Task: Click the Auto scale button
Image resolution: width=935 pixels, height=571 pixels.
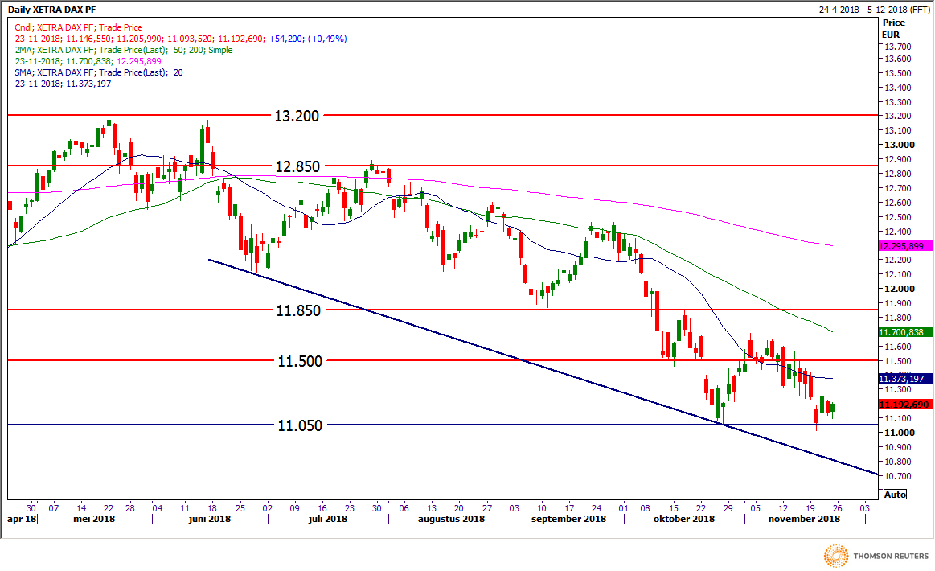Action: pyautogui.click(x=893, y=495)
